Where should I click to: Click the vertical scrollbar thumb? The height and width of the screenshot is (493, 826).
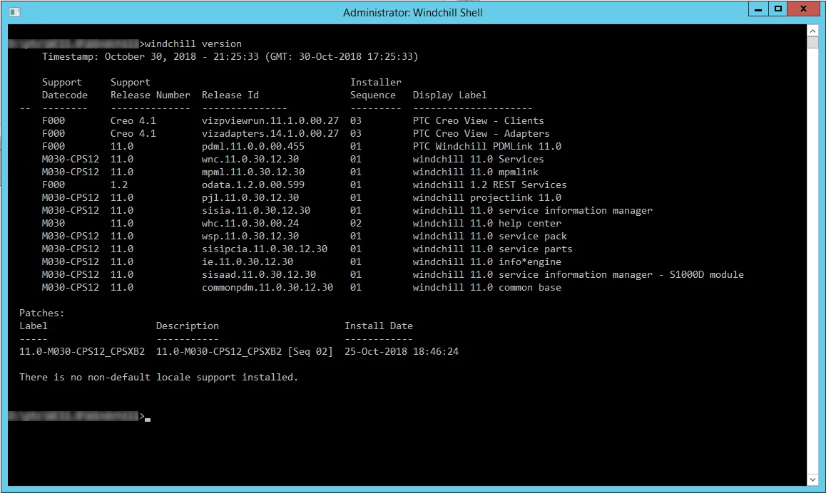[812, 43]
